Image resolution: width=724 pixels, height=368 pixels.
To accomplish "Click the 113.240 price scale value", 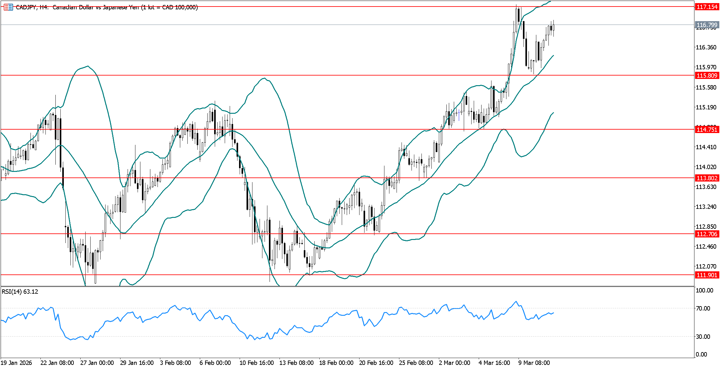I will 706,207.
